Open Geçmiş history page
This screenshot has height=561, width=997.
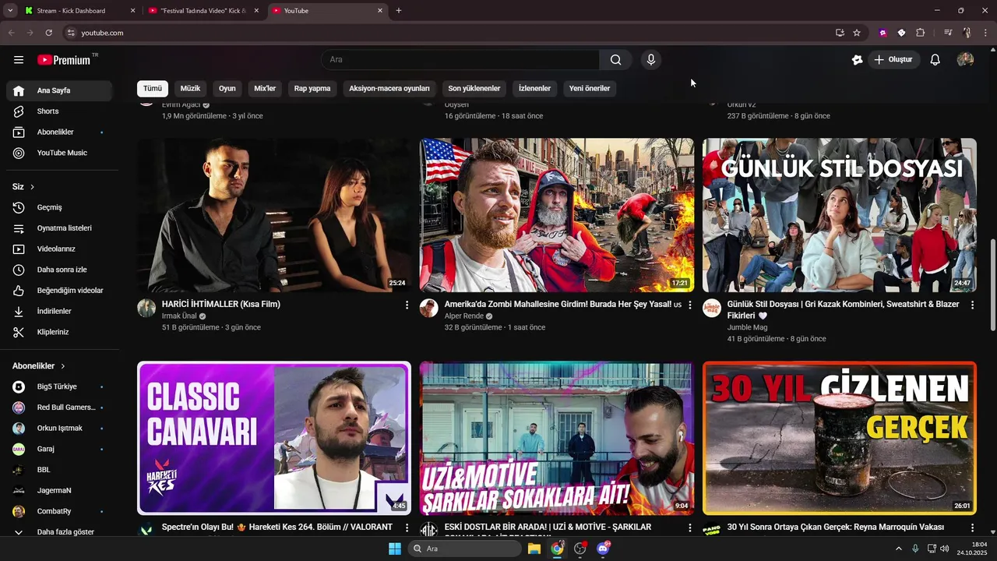[59, 207]
